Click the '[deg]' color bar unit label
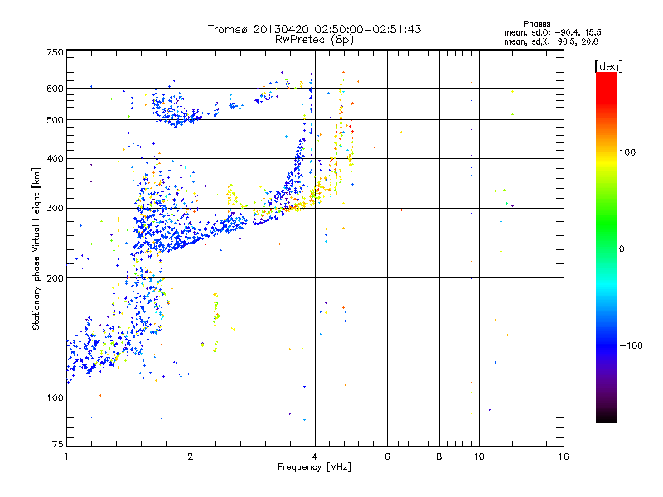 coord(608,66)
